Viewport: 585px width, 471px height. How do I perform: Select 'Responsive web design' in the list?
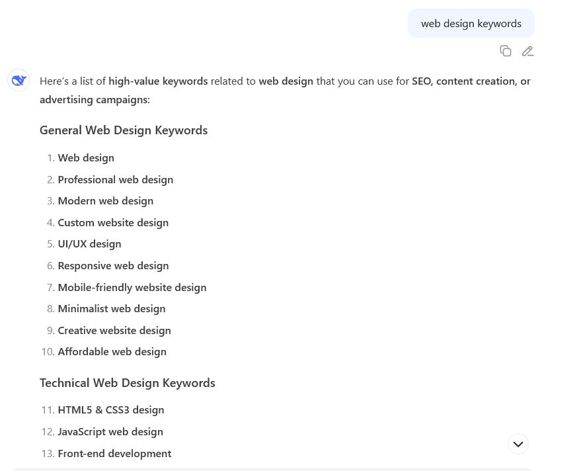tap(113, 265)
